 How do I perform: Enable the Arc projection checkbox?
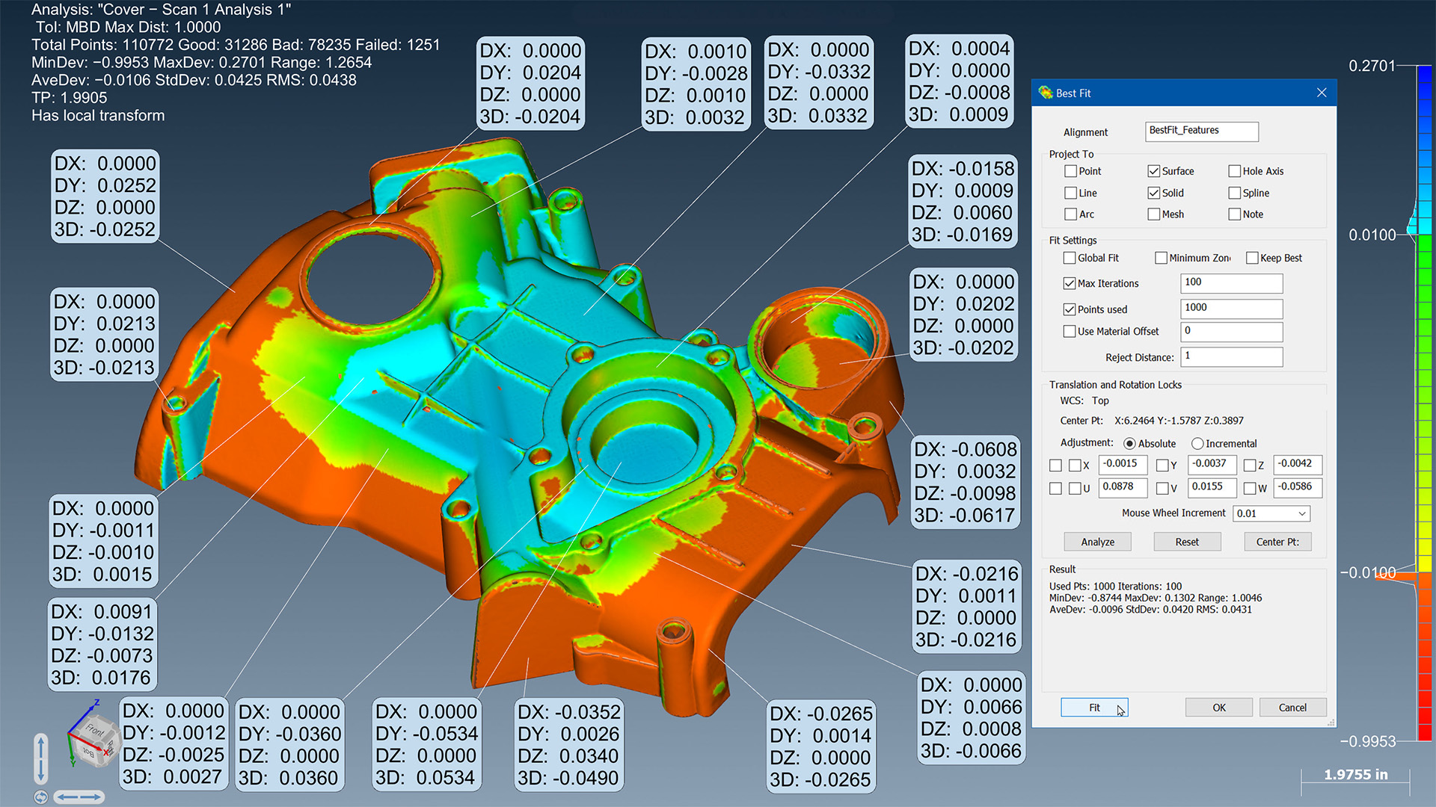click(x=1071, y=214)
